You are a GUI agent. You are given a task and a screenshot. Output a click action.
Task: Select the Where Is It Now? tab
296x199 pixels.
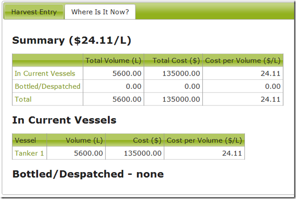(x=100, y=12)
